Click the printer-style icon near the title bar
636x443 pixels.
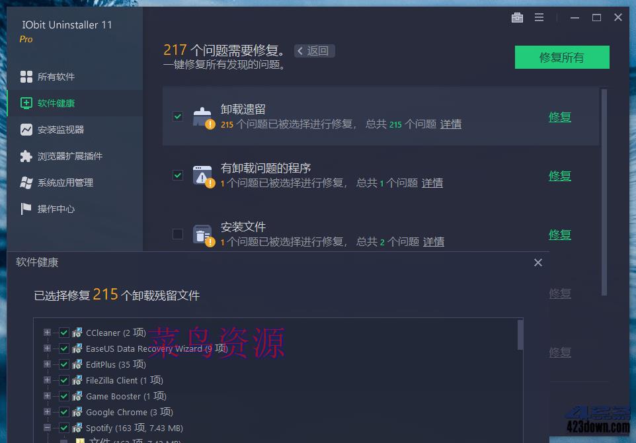[518, 17]
